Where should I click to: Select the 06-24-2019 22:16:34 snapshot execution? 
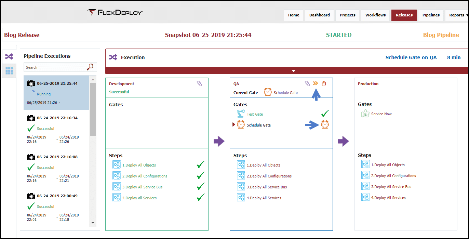coord(56,129)
